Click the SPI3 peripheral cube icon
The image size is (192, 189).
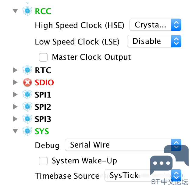tap(27, 119)
